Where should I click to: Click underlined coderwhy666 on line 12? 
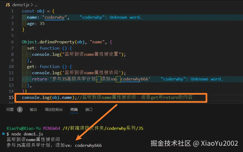tap(134, 79)
